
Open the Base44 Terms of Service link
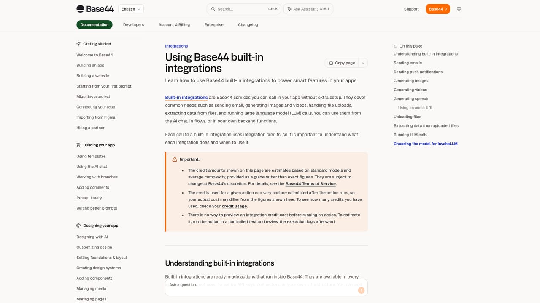(310, 184)
